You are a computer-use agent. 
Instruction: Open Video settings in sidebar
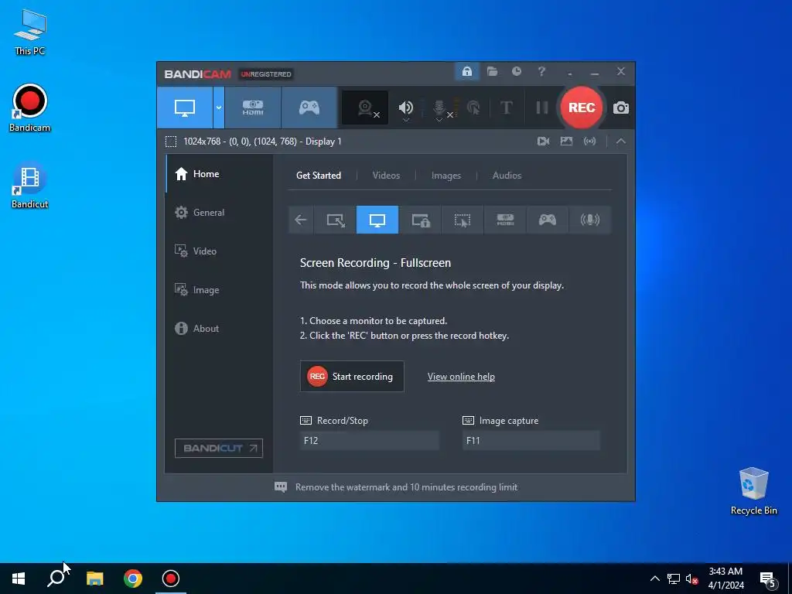[219, 251]
